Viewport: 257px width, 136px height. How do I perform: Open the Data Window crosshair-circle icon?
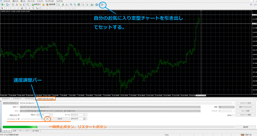click(17, 5)
